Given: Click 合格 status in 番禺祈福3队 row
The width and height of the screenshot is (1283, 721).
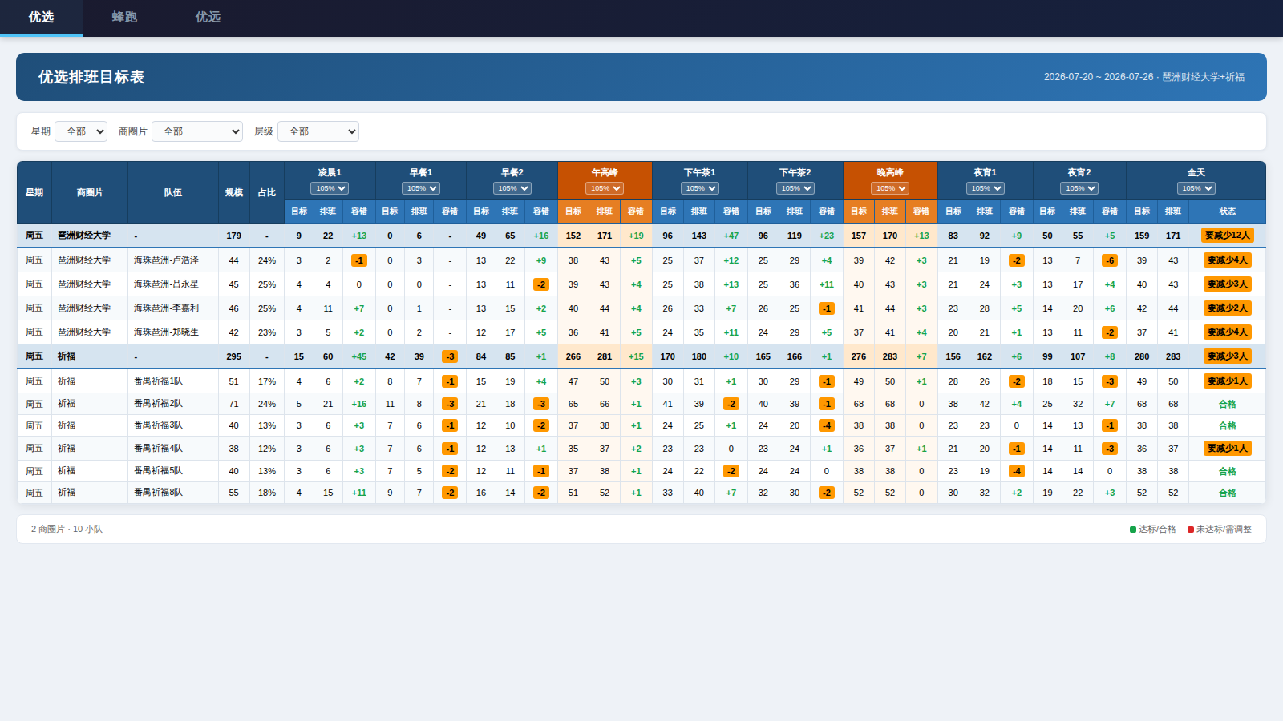Looking at the screenshot, I should tap(1228, 426).
